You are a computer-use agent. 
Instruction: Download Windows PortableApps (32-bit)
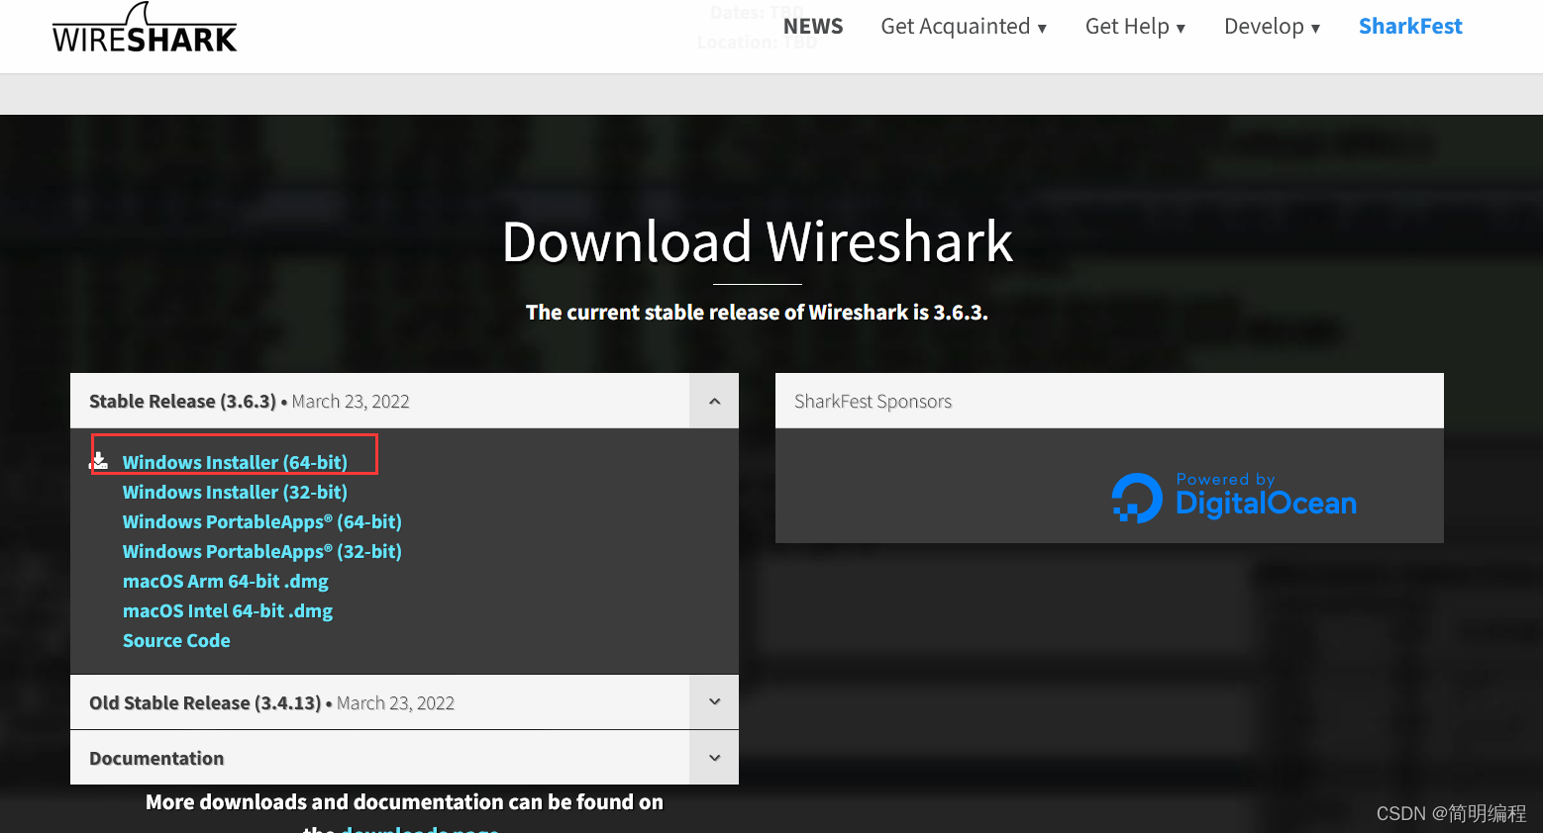pyautogui.click(x=262, y=551)
